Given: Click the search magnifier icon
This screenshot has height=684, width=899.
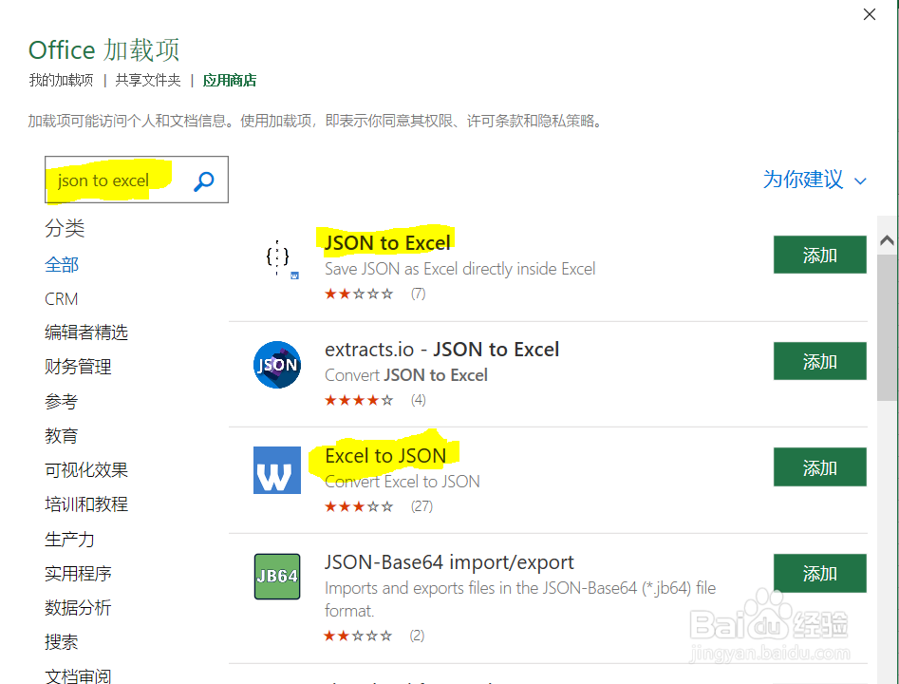Looking at the screenshot, I should tap(204, 181).
